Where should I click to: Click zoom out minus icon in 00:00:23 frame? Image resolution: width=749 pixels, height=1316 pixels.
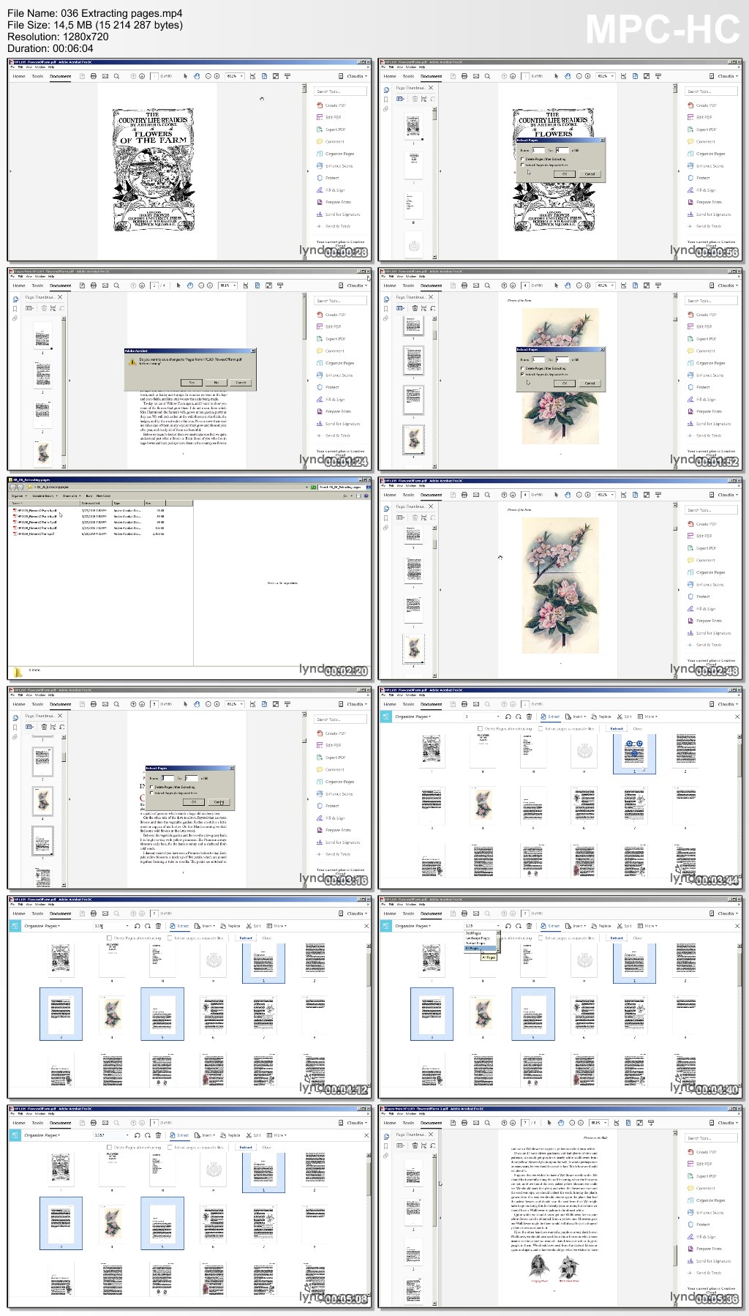coord(208,76)
